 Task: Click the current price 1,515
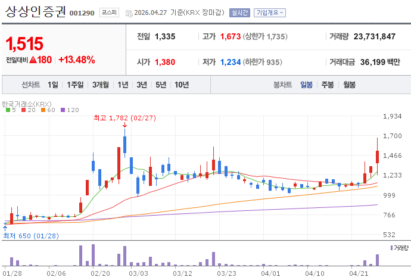pyautogui.click(x=24, y=43)
